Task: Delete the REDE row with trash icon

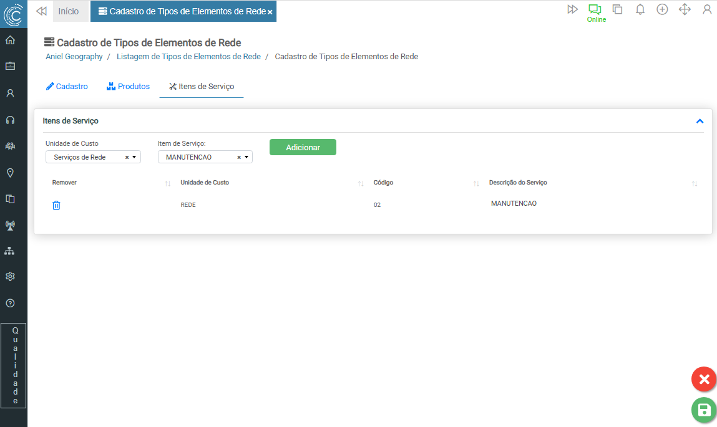Action: click(56, 205)
